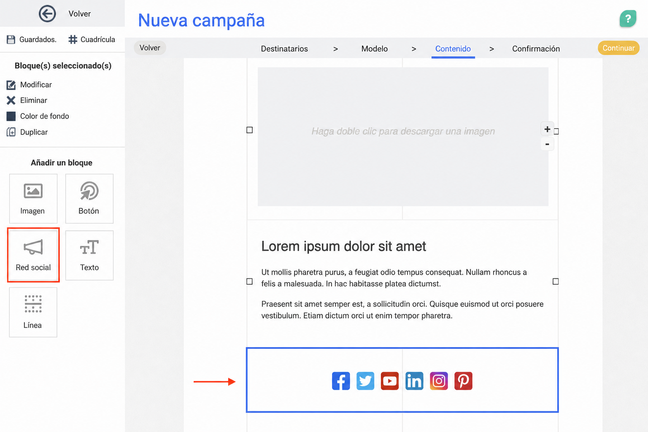Click the Pinterest icon in the social block
Image resolution: width=648 pixels, height=432 pixels.
(x=463, y=381)
